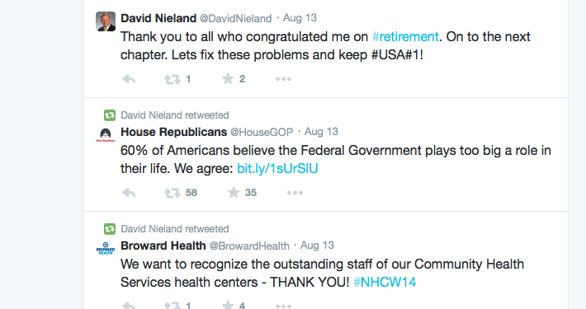
Task: Open the Broward Health logo avatar
Action: click(106, 249)
